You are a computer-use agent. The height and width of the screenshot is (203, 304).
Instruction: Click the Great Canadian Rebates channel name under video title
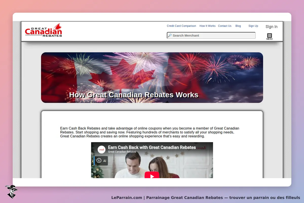tap(122, 152)
